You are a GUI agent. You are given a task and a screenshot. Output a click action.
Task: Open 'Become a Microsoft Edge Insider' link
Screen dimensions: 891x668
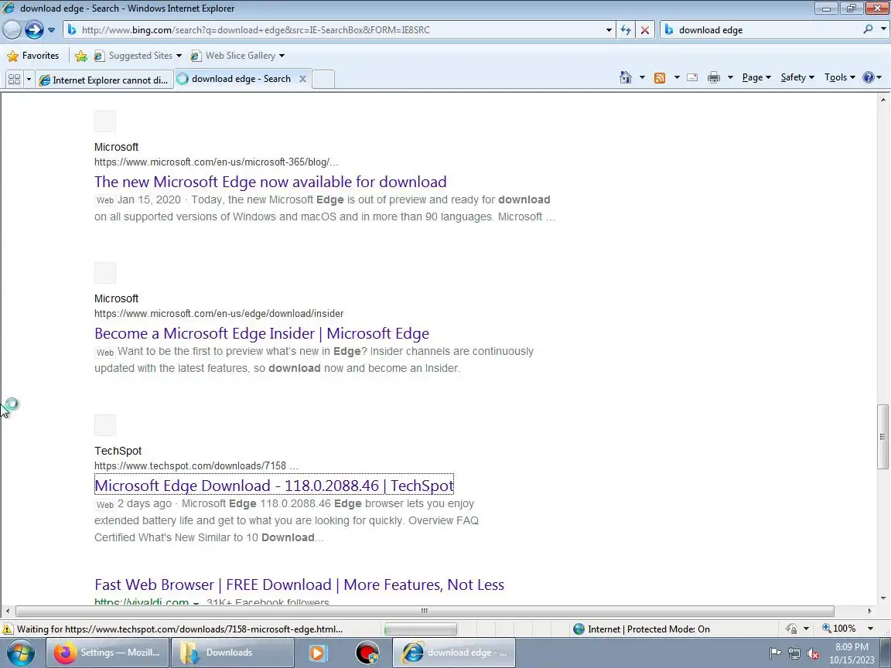pos(262,333)
